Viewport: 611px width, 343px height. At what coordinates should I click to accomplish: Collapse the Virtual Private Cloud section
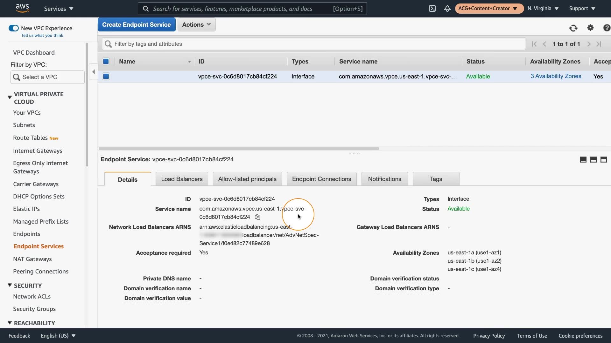click(10, 97)
